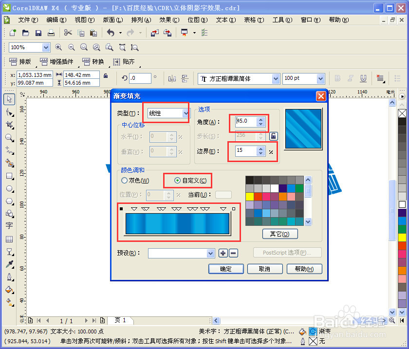This screenshot has height=349, width=409.
Task: Open the 100% zoom level dropdown
Action: click(46, 48)
